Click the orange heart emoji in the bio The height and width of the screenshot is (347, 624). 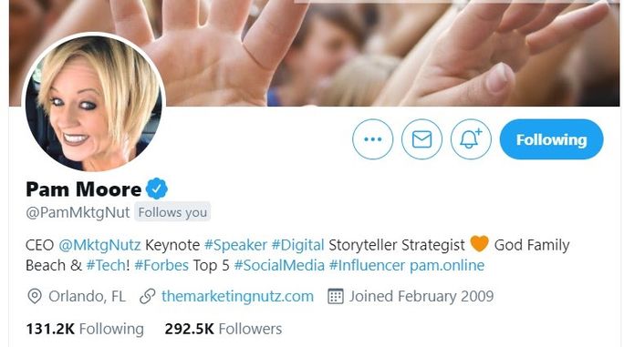pyautogui.click(x=479, y=244)
